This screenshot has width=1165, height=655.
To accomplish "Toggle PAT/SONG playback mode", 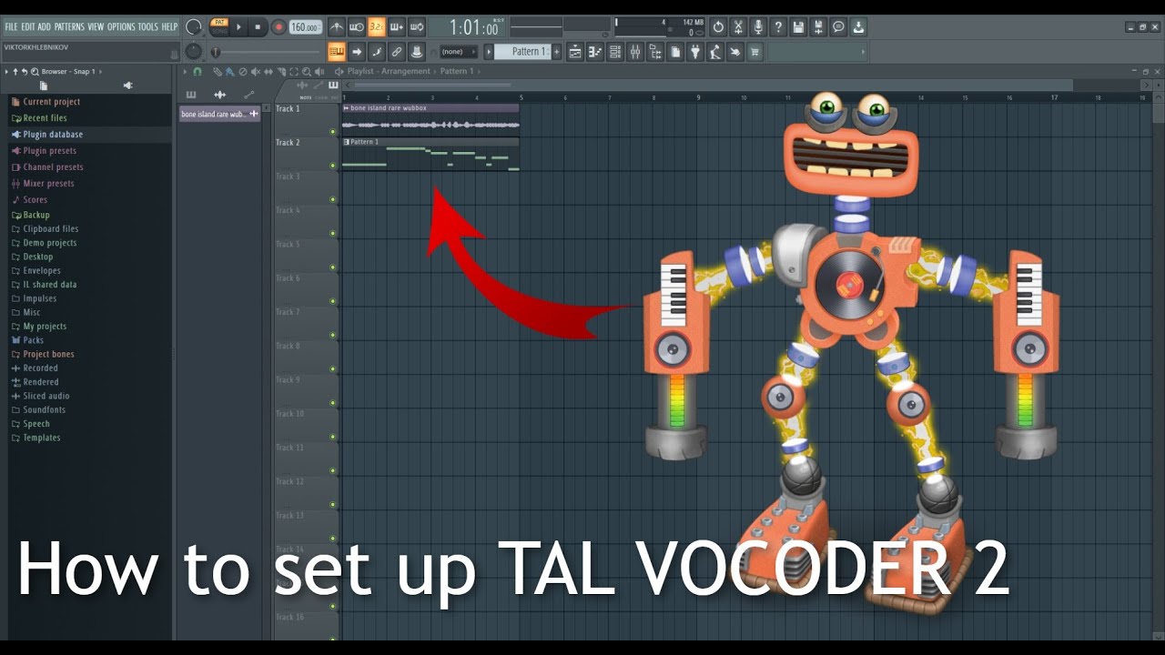I will (x=219, y=26).
